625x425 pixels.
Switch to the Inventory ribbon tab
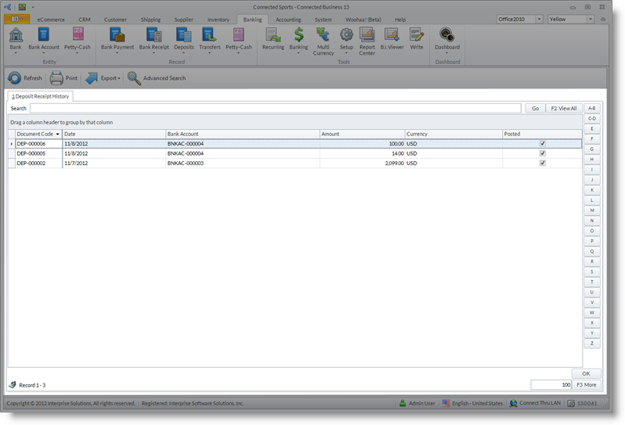pos(219,19)
